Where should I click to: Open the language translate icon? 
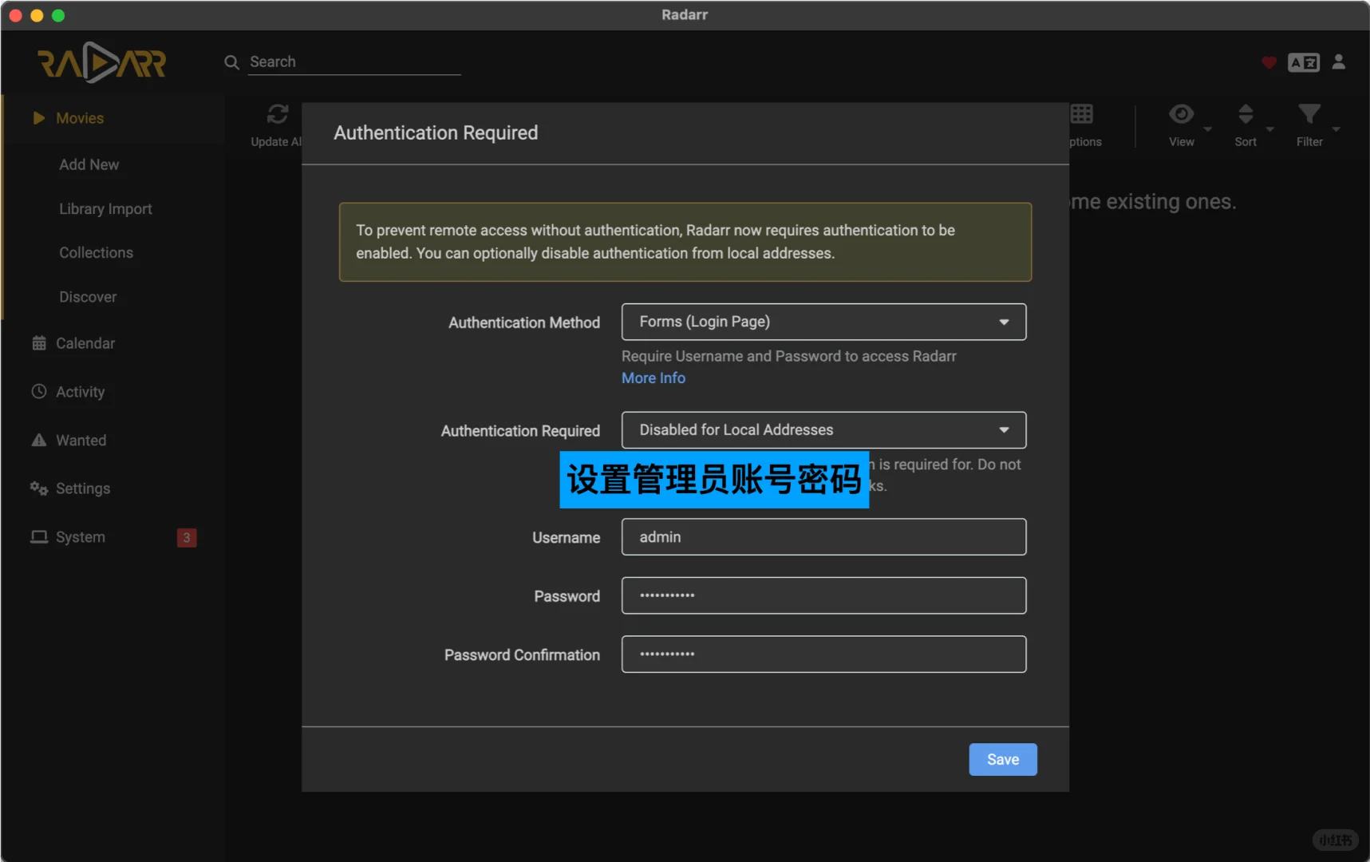[1304, 62]
